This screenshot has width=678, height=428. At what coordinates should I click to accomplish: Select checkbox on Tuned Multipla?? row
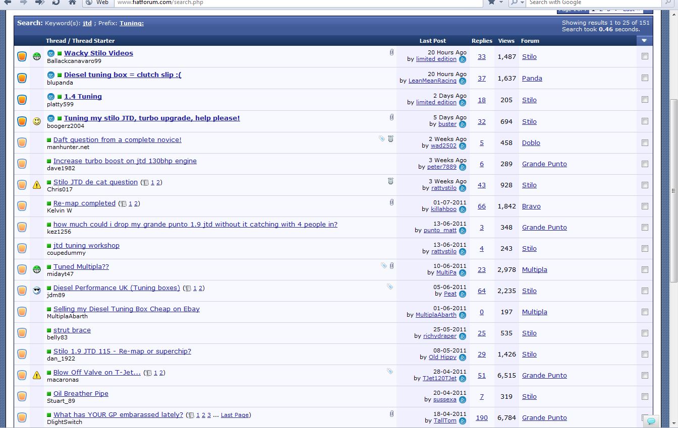pos(645,269)
